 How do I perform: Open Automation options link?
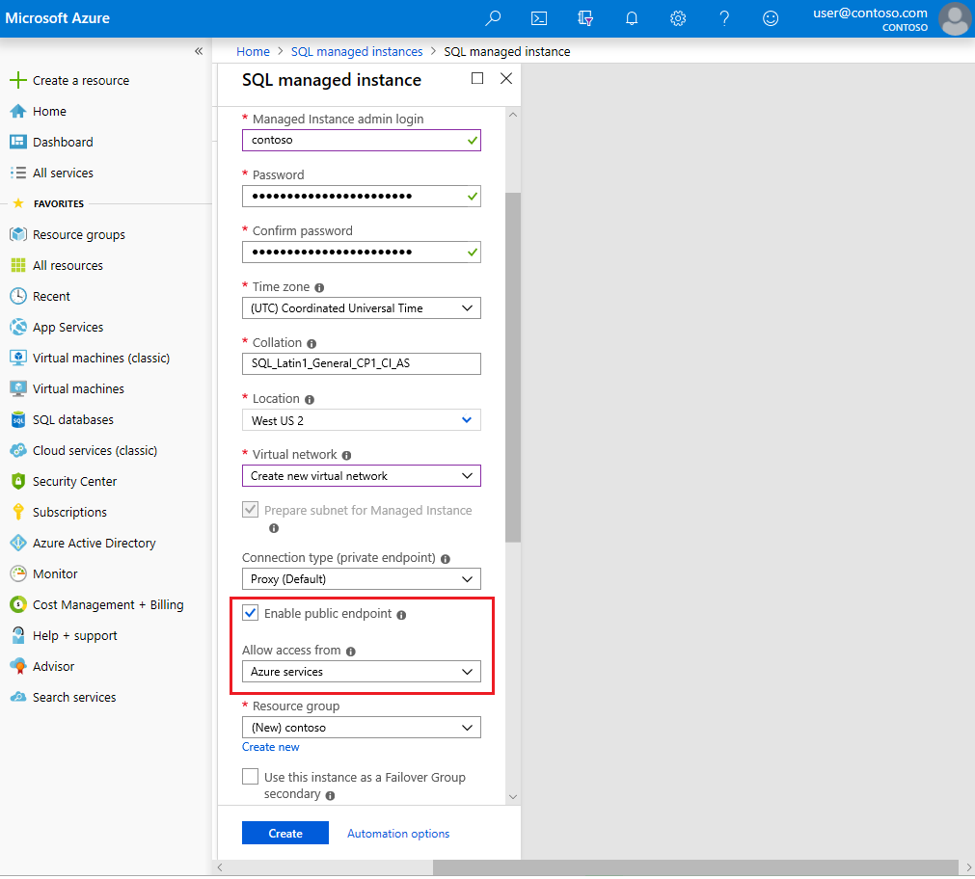[397, 833]
